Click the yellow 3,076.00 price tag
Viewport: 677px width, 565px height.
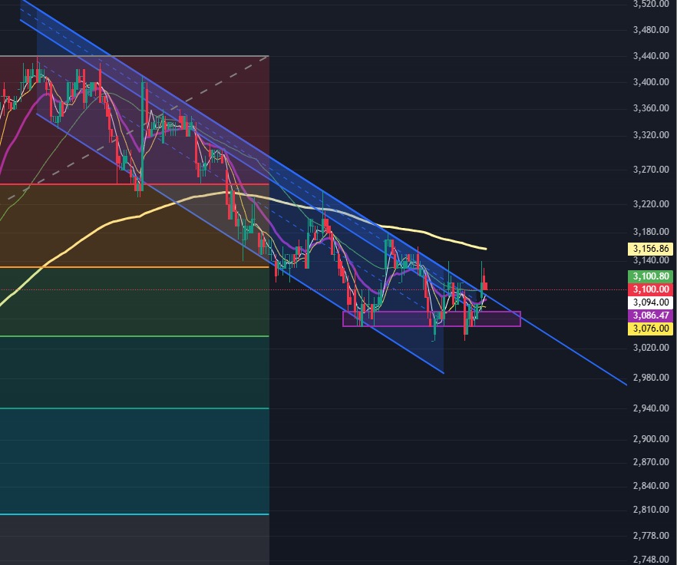[651, 329]
